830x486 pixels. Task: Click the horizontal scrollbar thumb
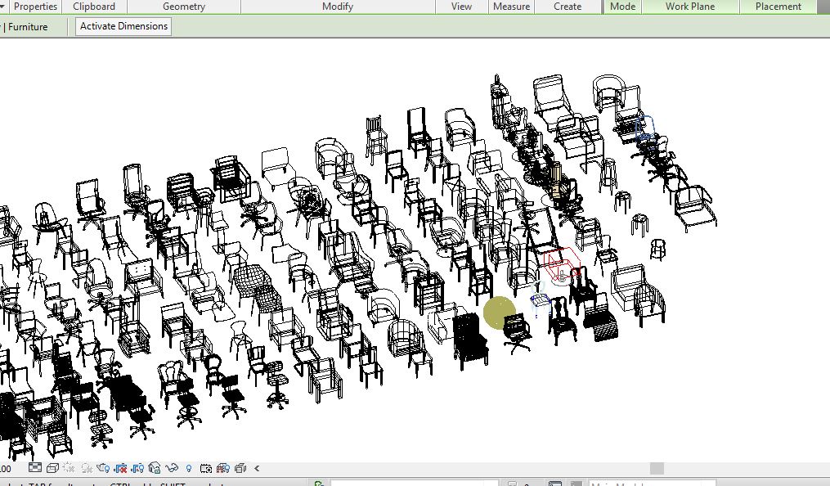click(x=657, y=468)
